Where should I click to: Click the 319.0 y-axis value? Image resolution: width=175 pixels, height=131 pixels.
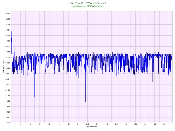coord(8,123)
